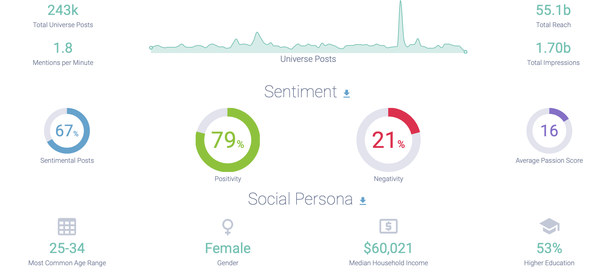
Task: Click the start point of Universe Posts chart
Action: (x=151, y=48)
